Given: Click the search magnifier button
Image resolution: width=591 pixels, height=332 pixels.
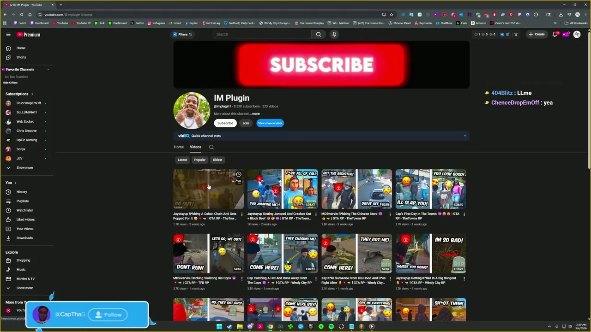Looking at the screenshot, I should click(319, 34).
